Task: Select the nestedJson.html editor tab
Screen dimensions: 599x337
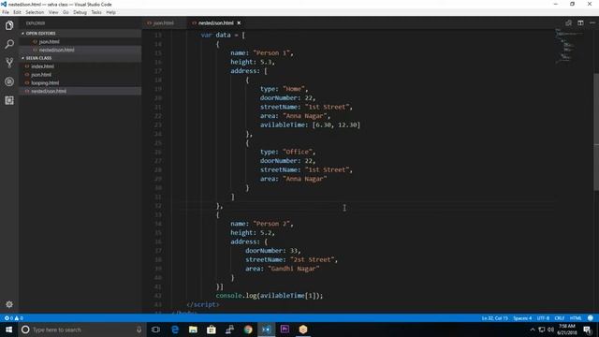Action: coord(215,22)
